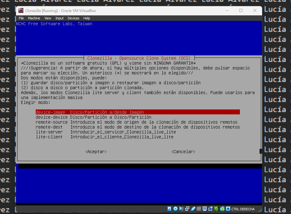Click the network adapters icon in status bar
The image size is (291, 214).
[x=186, y=209]
